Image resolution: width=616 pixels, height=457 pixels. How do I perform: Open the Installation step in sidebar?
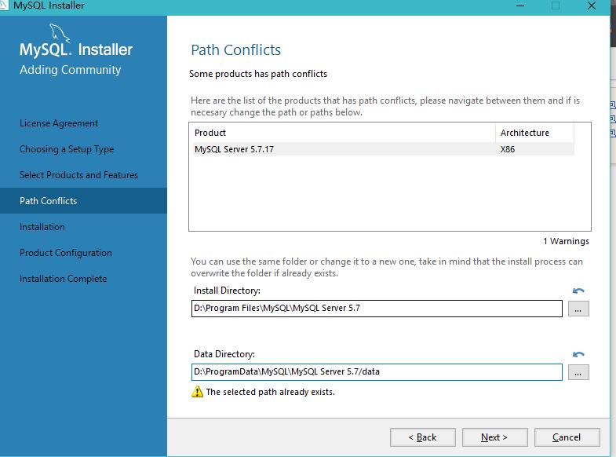[x=42, y=227]
